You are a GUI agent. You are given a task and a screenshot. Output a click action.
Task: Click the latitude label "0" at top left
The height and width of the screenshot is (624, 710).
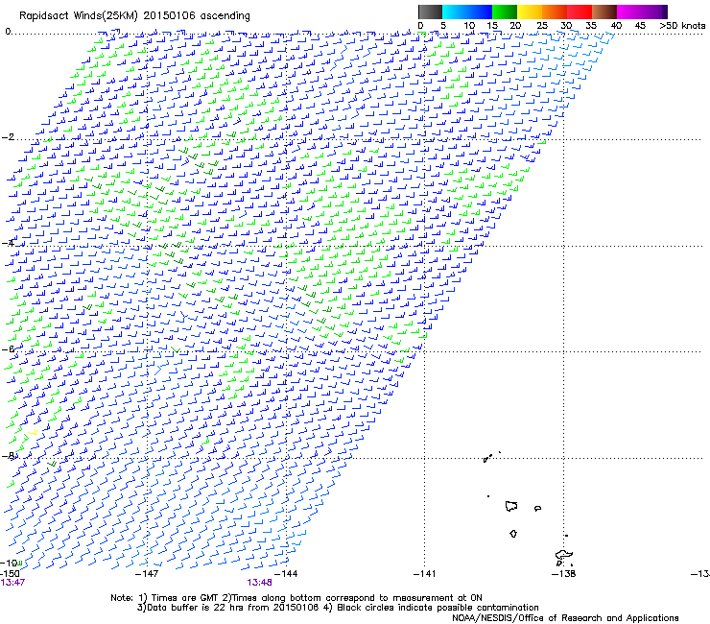[8, 32]
